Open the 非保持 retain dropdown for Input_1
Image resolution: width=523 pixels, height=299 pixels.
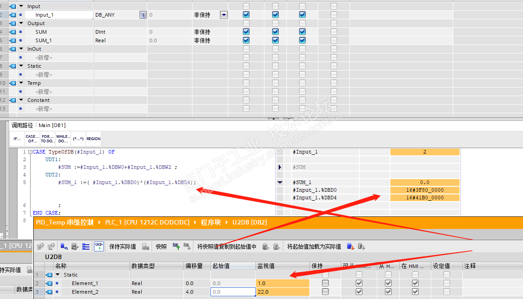(x=224, y=15)
